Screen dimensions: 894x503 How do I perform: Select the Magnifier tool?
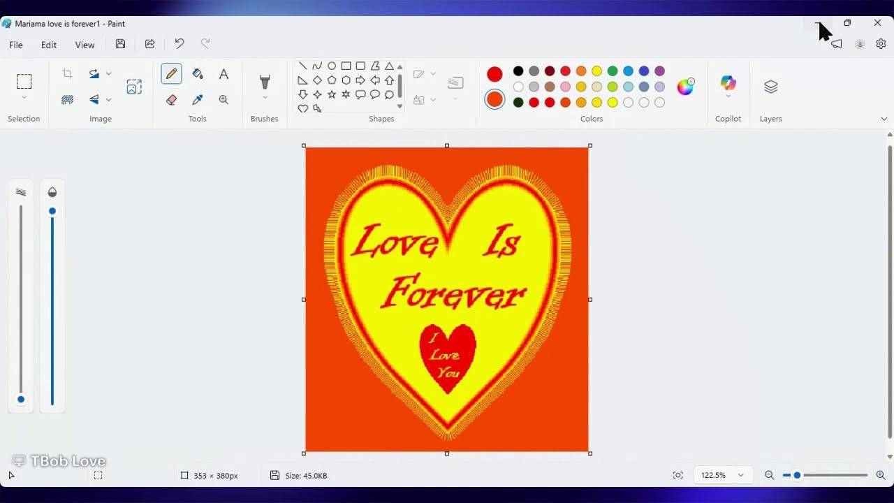(x=223, y=100)
